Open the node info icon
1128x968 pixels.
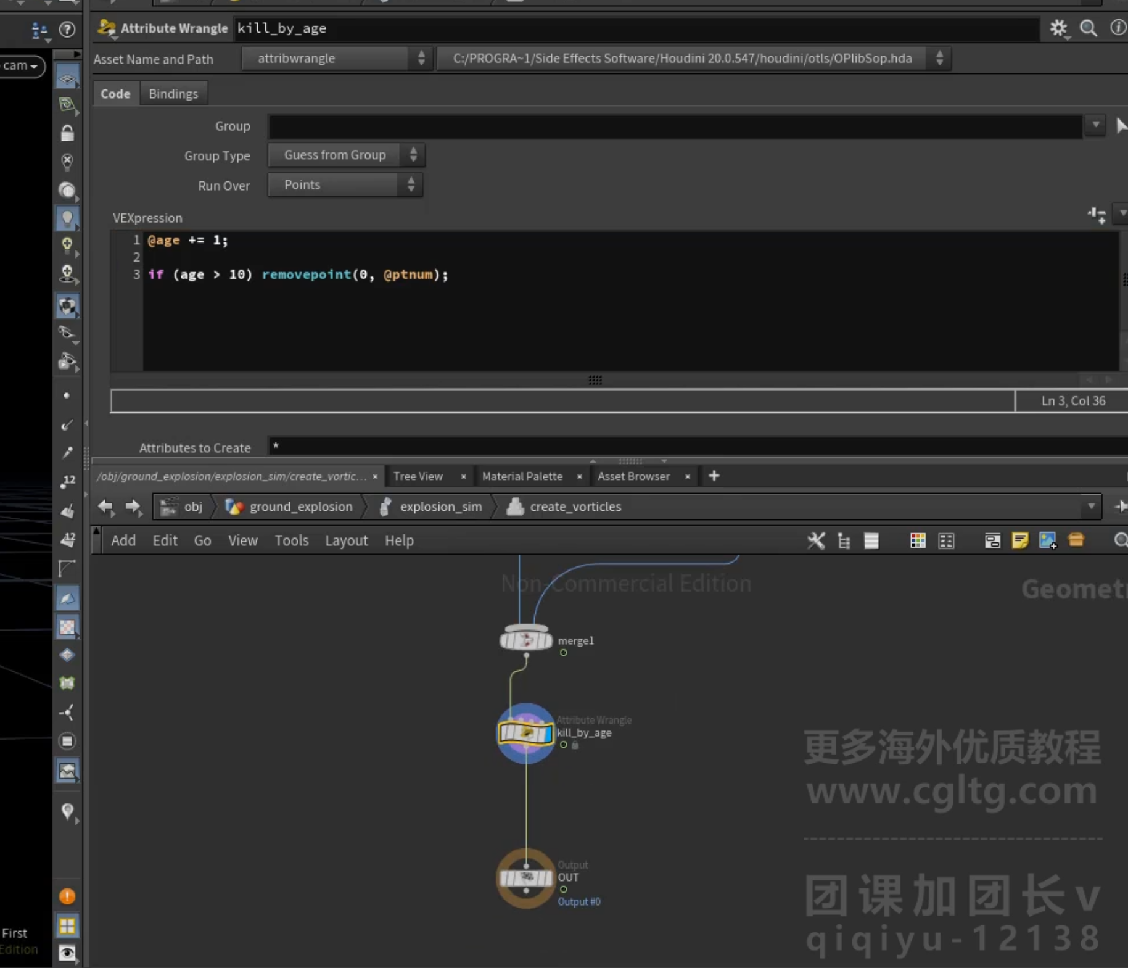[x=1118, y=28]
